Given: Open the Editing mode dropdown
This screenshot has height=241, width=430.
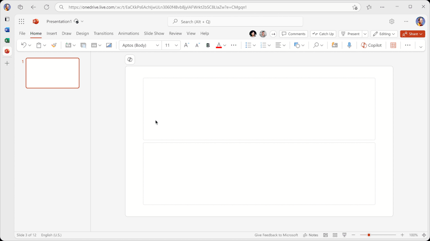Looking at the screenshot, I should coord(384,34).
